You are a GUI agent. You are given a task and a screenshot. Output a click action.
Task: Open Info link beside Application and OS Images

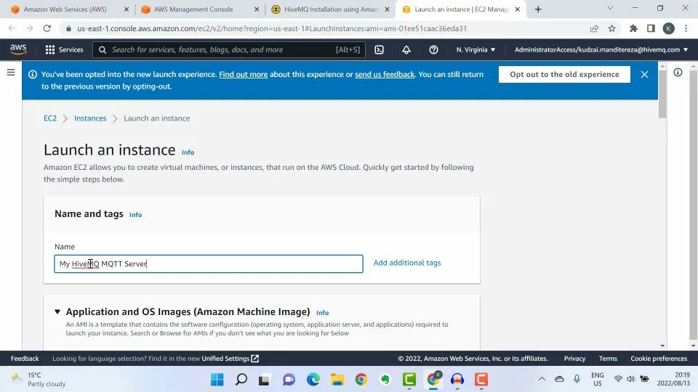pyautogui.click(x=322, y=313)
